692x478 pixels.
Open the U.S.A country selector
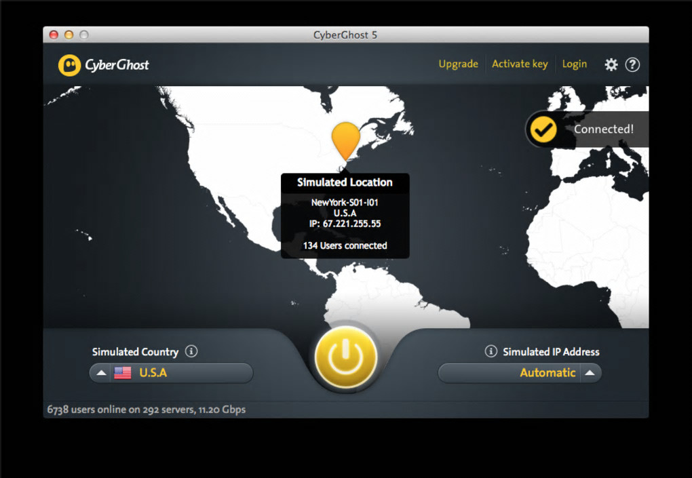coord(171,373)
